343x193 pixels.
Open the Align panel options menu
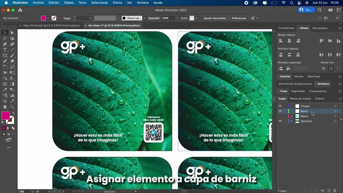pos(340,28)
